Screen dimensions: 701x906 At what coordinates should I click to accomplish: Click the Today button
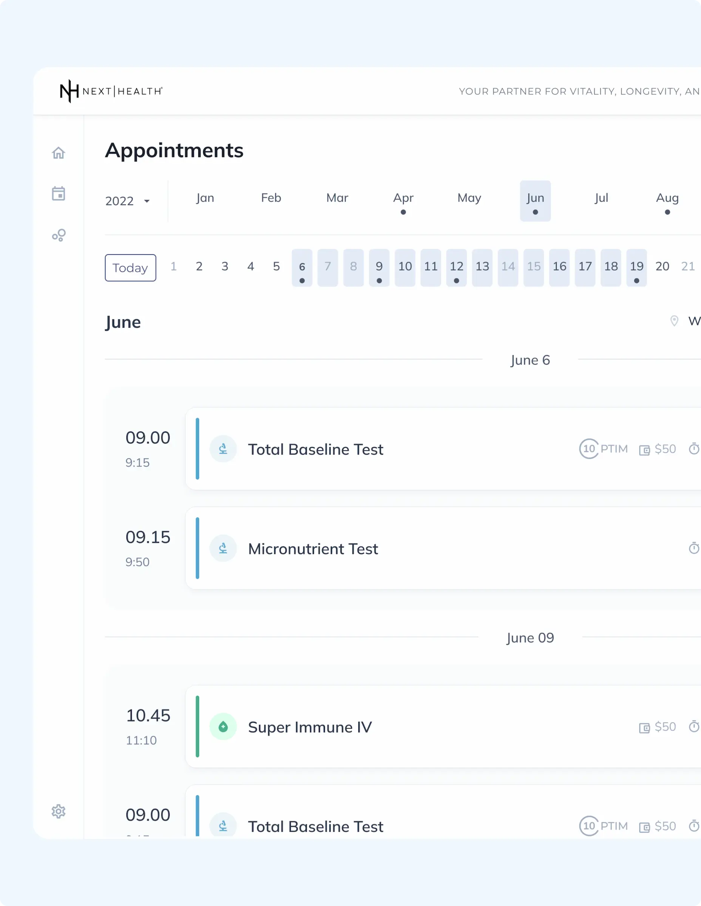point(130,268)
